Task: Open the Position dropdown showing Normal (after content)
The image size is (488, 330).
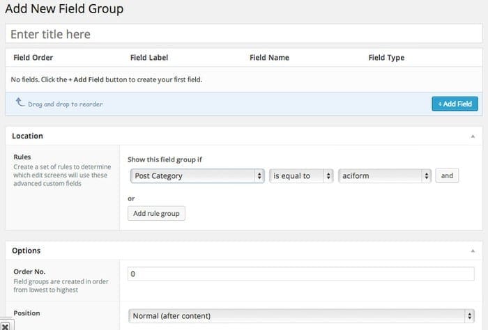Action: click(x=301, y=316)
